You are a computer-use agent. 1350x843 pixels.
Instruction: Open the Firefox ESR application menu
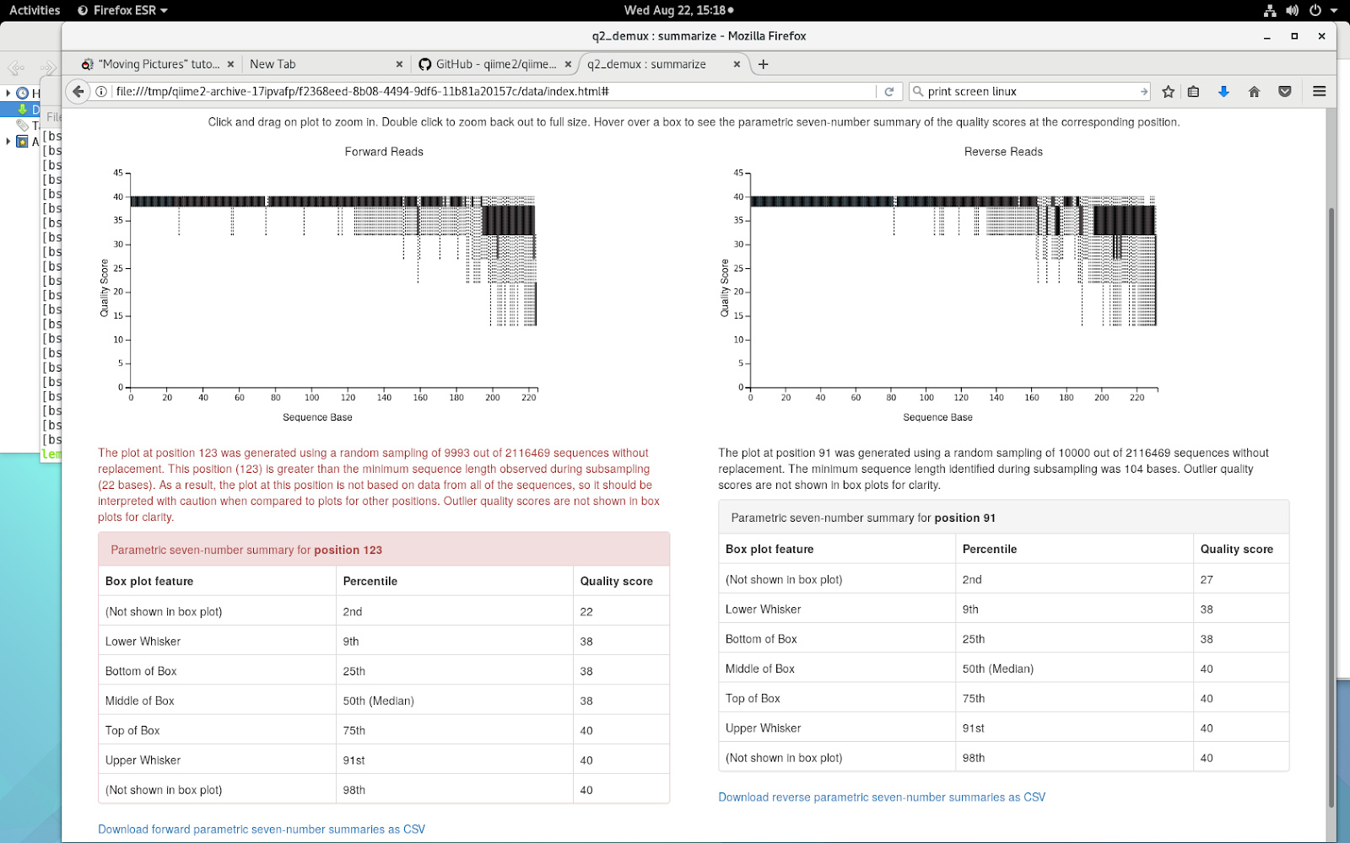[122, 10]
